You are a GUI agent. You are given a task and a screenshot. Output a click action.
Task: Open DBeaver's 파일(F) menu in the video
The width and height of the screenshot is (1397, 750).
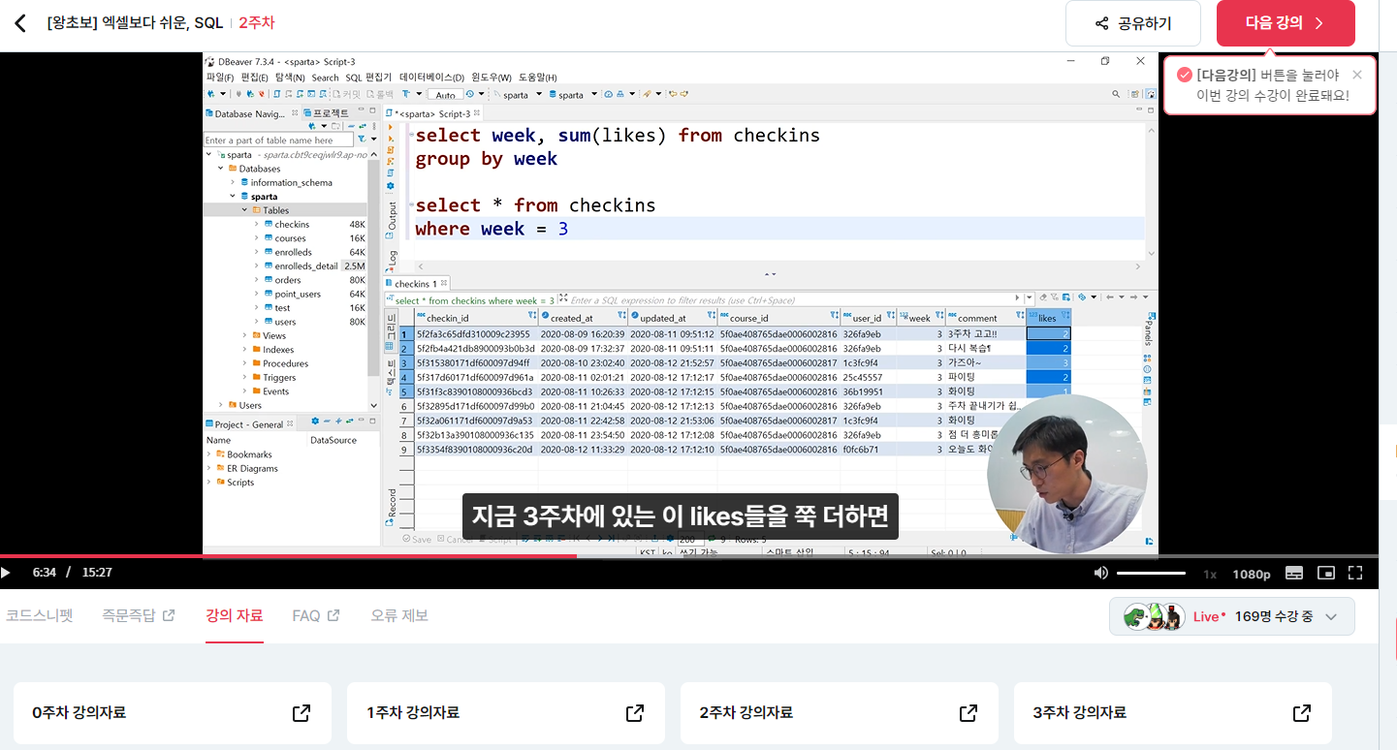click(x=220, y=78)
